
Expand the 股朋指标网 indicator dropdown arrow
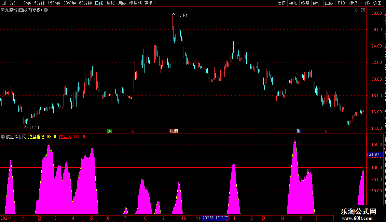(3, 137)
